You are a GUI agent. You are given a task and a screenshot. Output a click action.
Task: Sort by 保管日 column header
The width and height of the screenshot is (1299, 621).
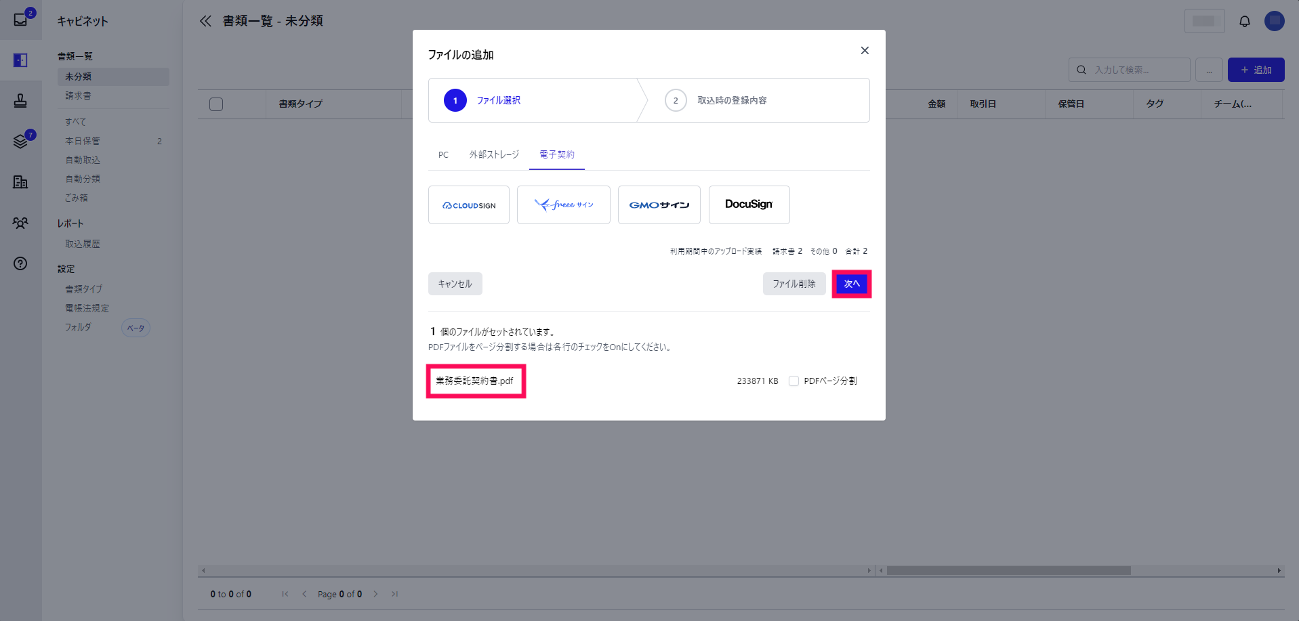[1071, 104]
